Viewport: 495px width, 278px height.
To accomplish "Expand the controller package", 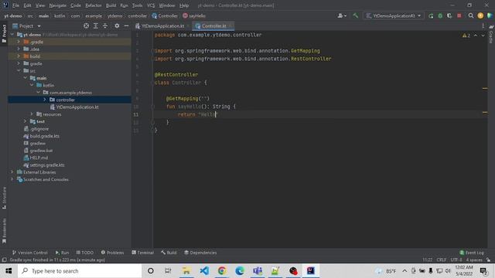I will point(45,100).
